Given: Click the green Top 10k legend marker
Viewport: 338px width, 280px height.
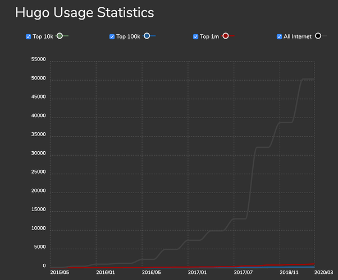Looking at the screenshot, I should click(60, 36).
